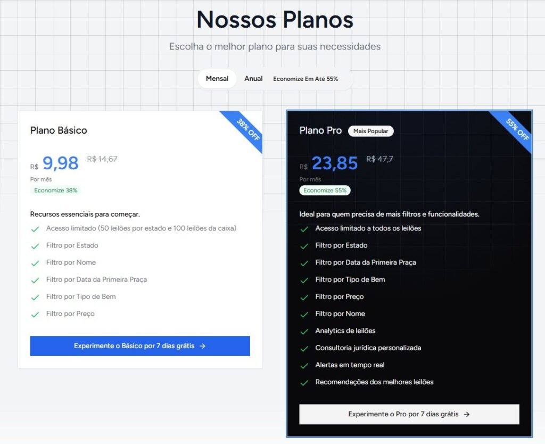Click arrow icon on Básico trial button

click(202, 346)
